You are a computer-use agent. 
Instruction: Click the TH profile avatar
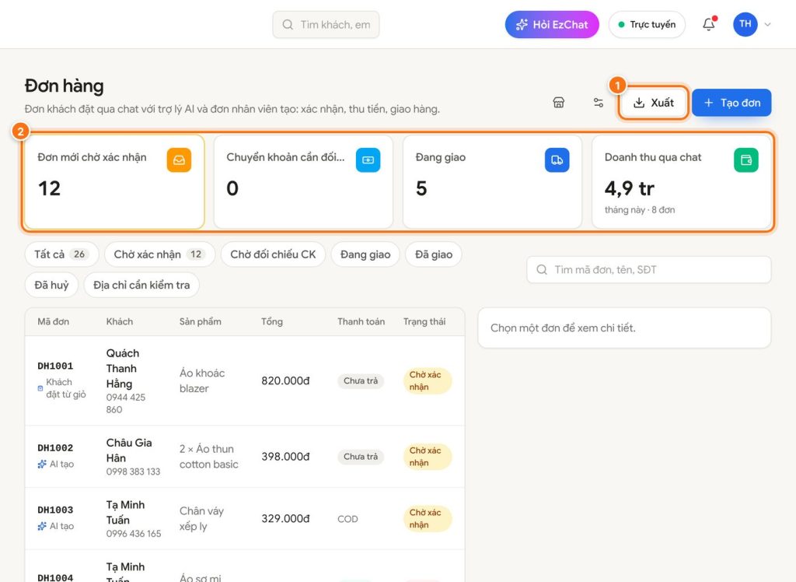pyautogui.click(x=745, y=24)
